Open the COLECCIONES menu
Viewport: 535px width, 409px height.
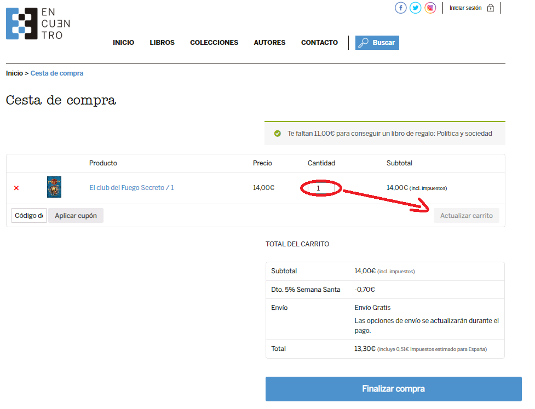(x=214, y=43)
